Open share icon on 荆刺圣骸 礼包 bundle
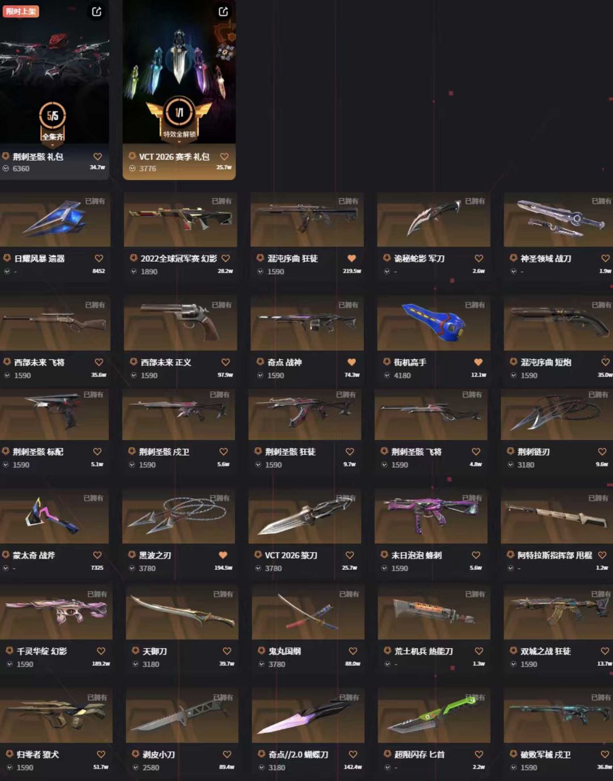Image resolution: width=613 pixels, height=781 pixels. click(x=97, y=12)
